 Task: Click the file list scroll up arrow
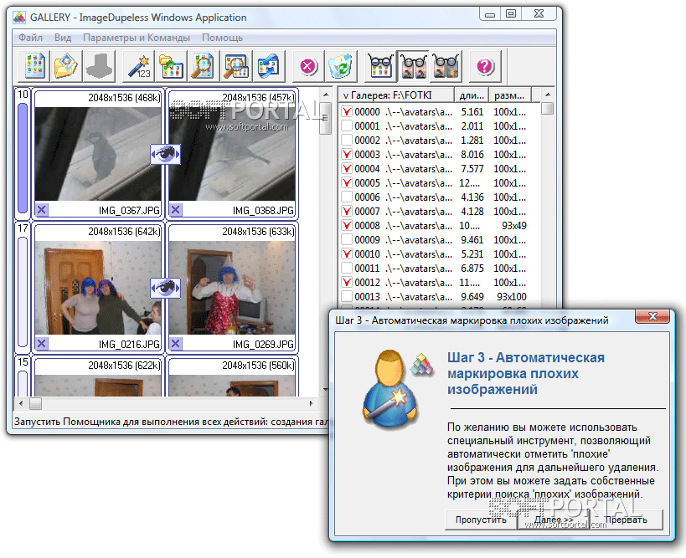pos(548,95)
